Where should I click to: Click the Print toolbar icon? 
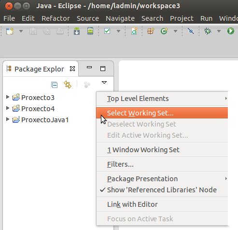coord(60,31)
